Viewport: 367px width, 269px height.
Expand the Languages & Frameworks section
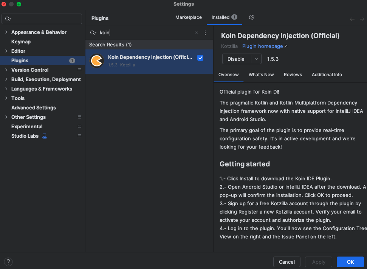tap(6, 89)
